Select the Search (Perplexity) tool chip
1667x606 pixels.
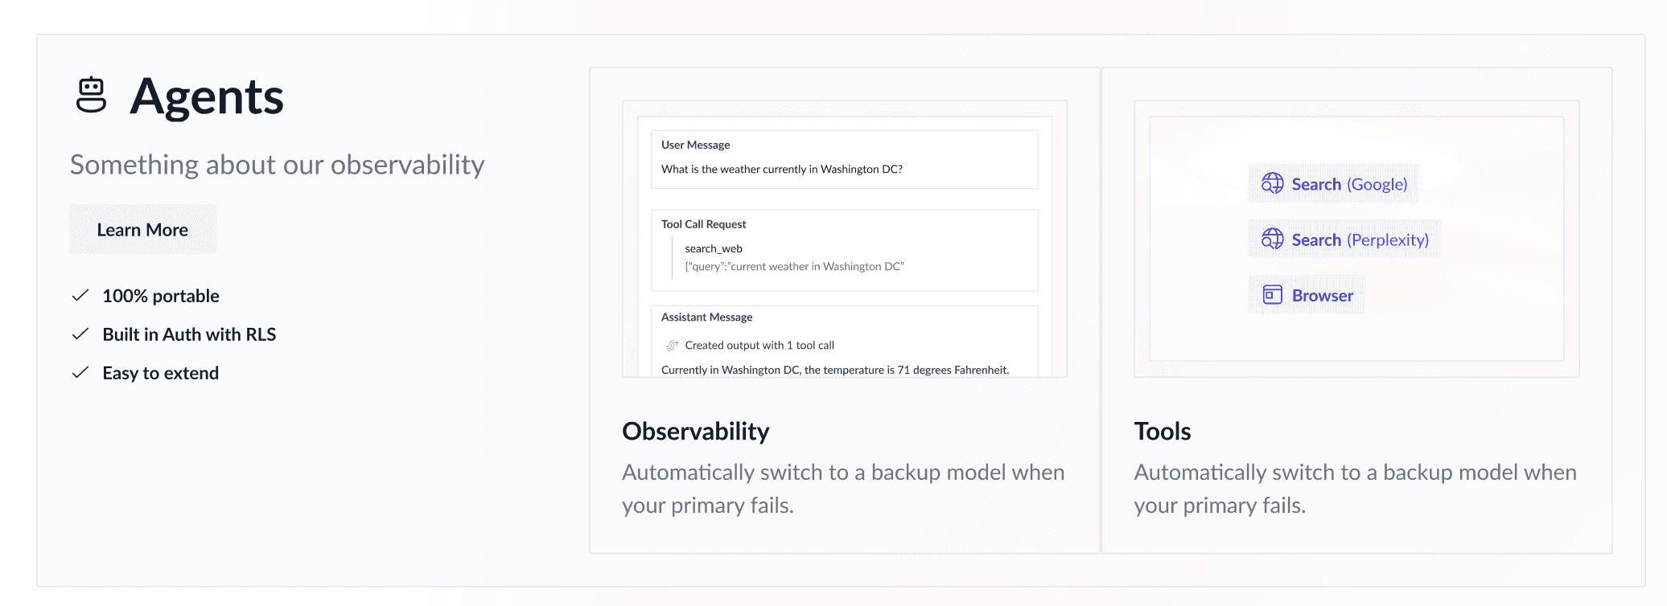pos(1344,240)
